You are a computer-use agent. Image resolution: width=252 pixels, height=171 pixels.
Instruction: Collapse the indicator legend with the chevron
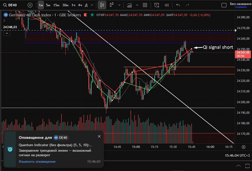(x=7, y=33)
